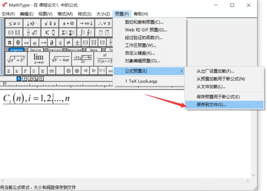
Task: Insert the quadratic formula expression
Action: 83,59
